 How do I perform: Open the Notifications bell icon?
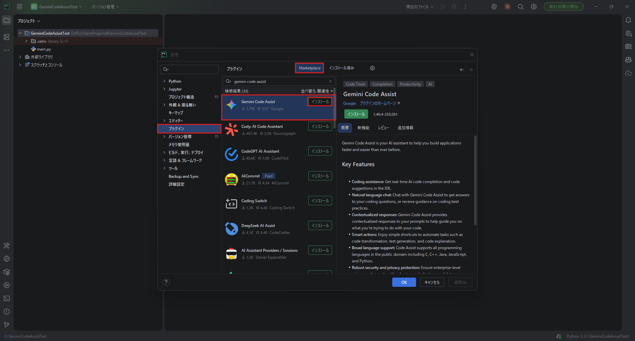coord(628,20)
